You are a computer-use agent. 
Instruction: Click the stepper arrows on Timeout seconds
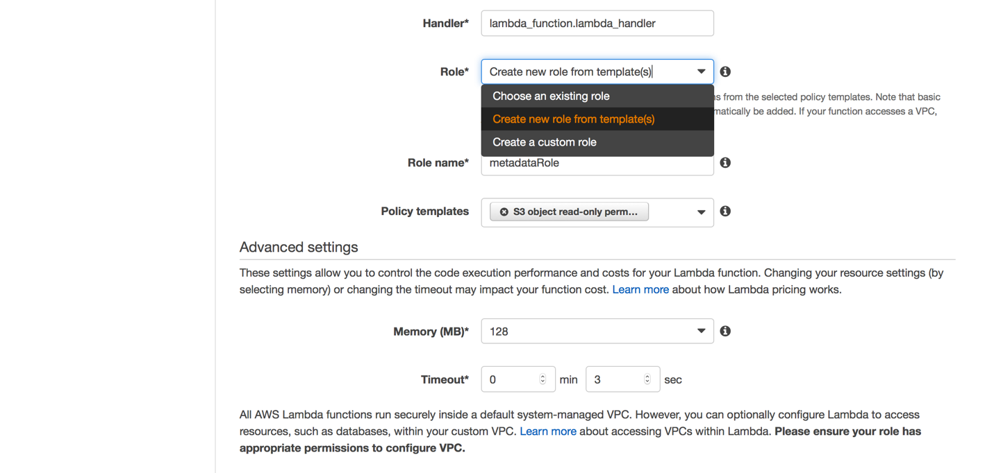pos(647,379)
